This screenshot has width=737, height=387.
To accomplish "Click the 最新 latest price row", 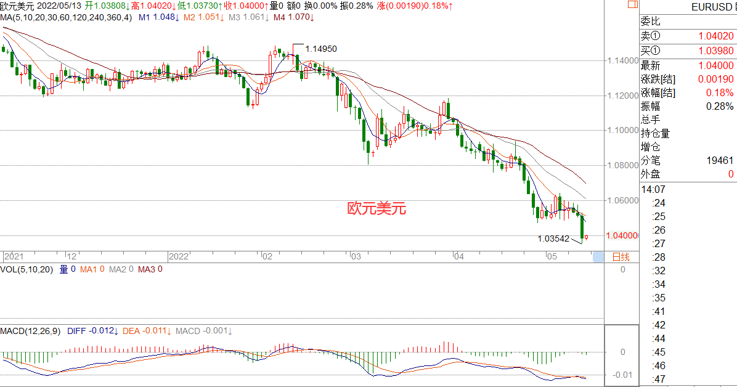I will point(687,65).
